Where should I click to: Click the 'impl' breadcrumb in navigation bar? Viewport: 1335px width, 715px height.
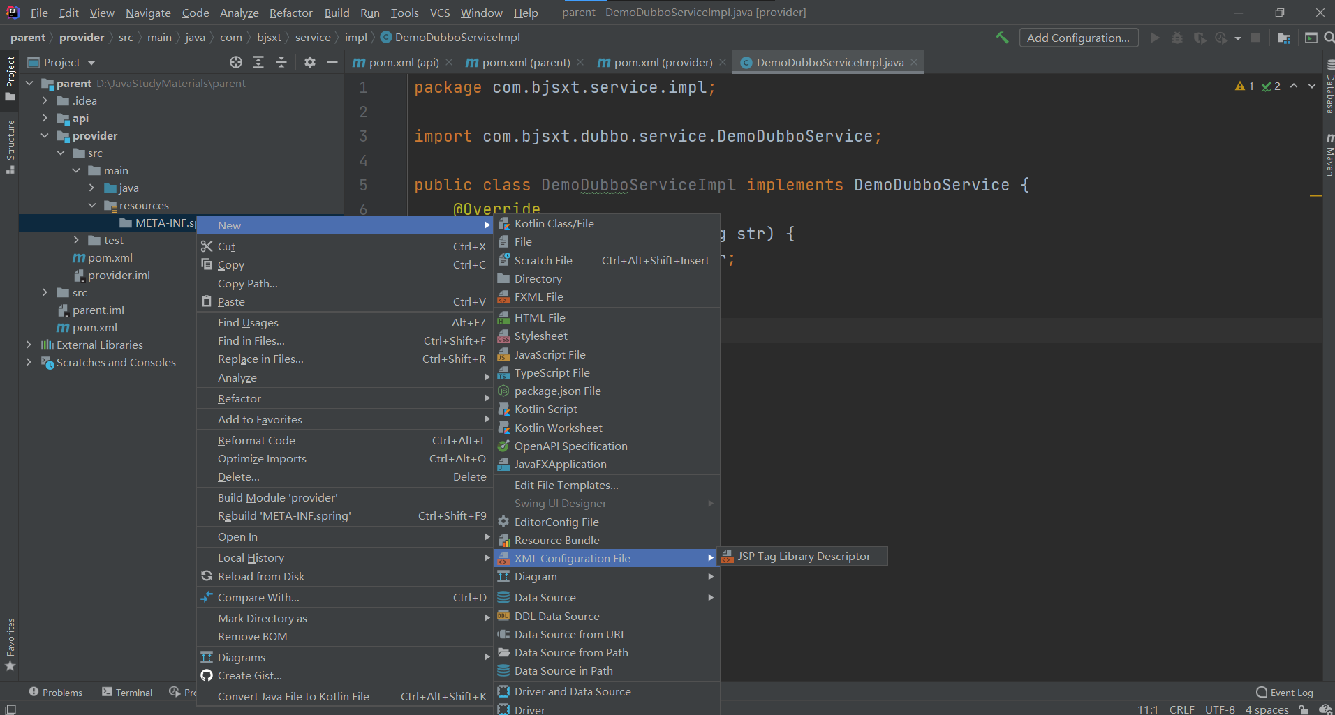[355, 38]
